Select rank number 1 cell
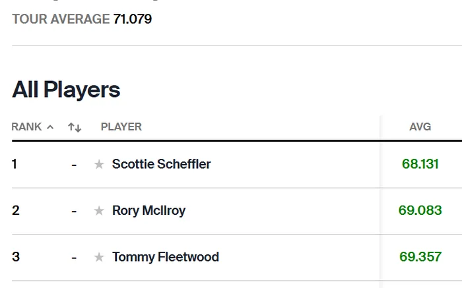The height and width of the screenshot is (288, 462). point(15,164)
